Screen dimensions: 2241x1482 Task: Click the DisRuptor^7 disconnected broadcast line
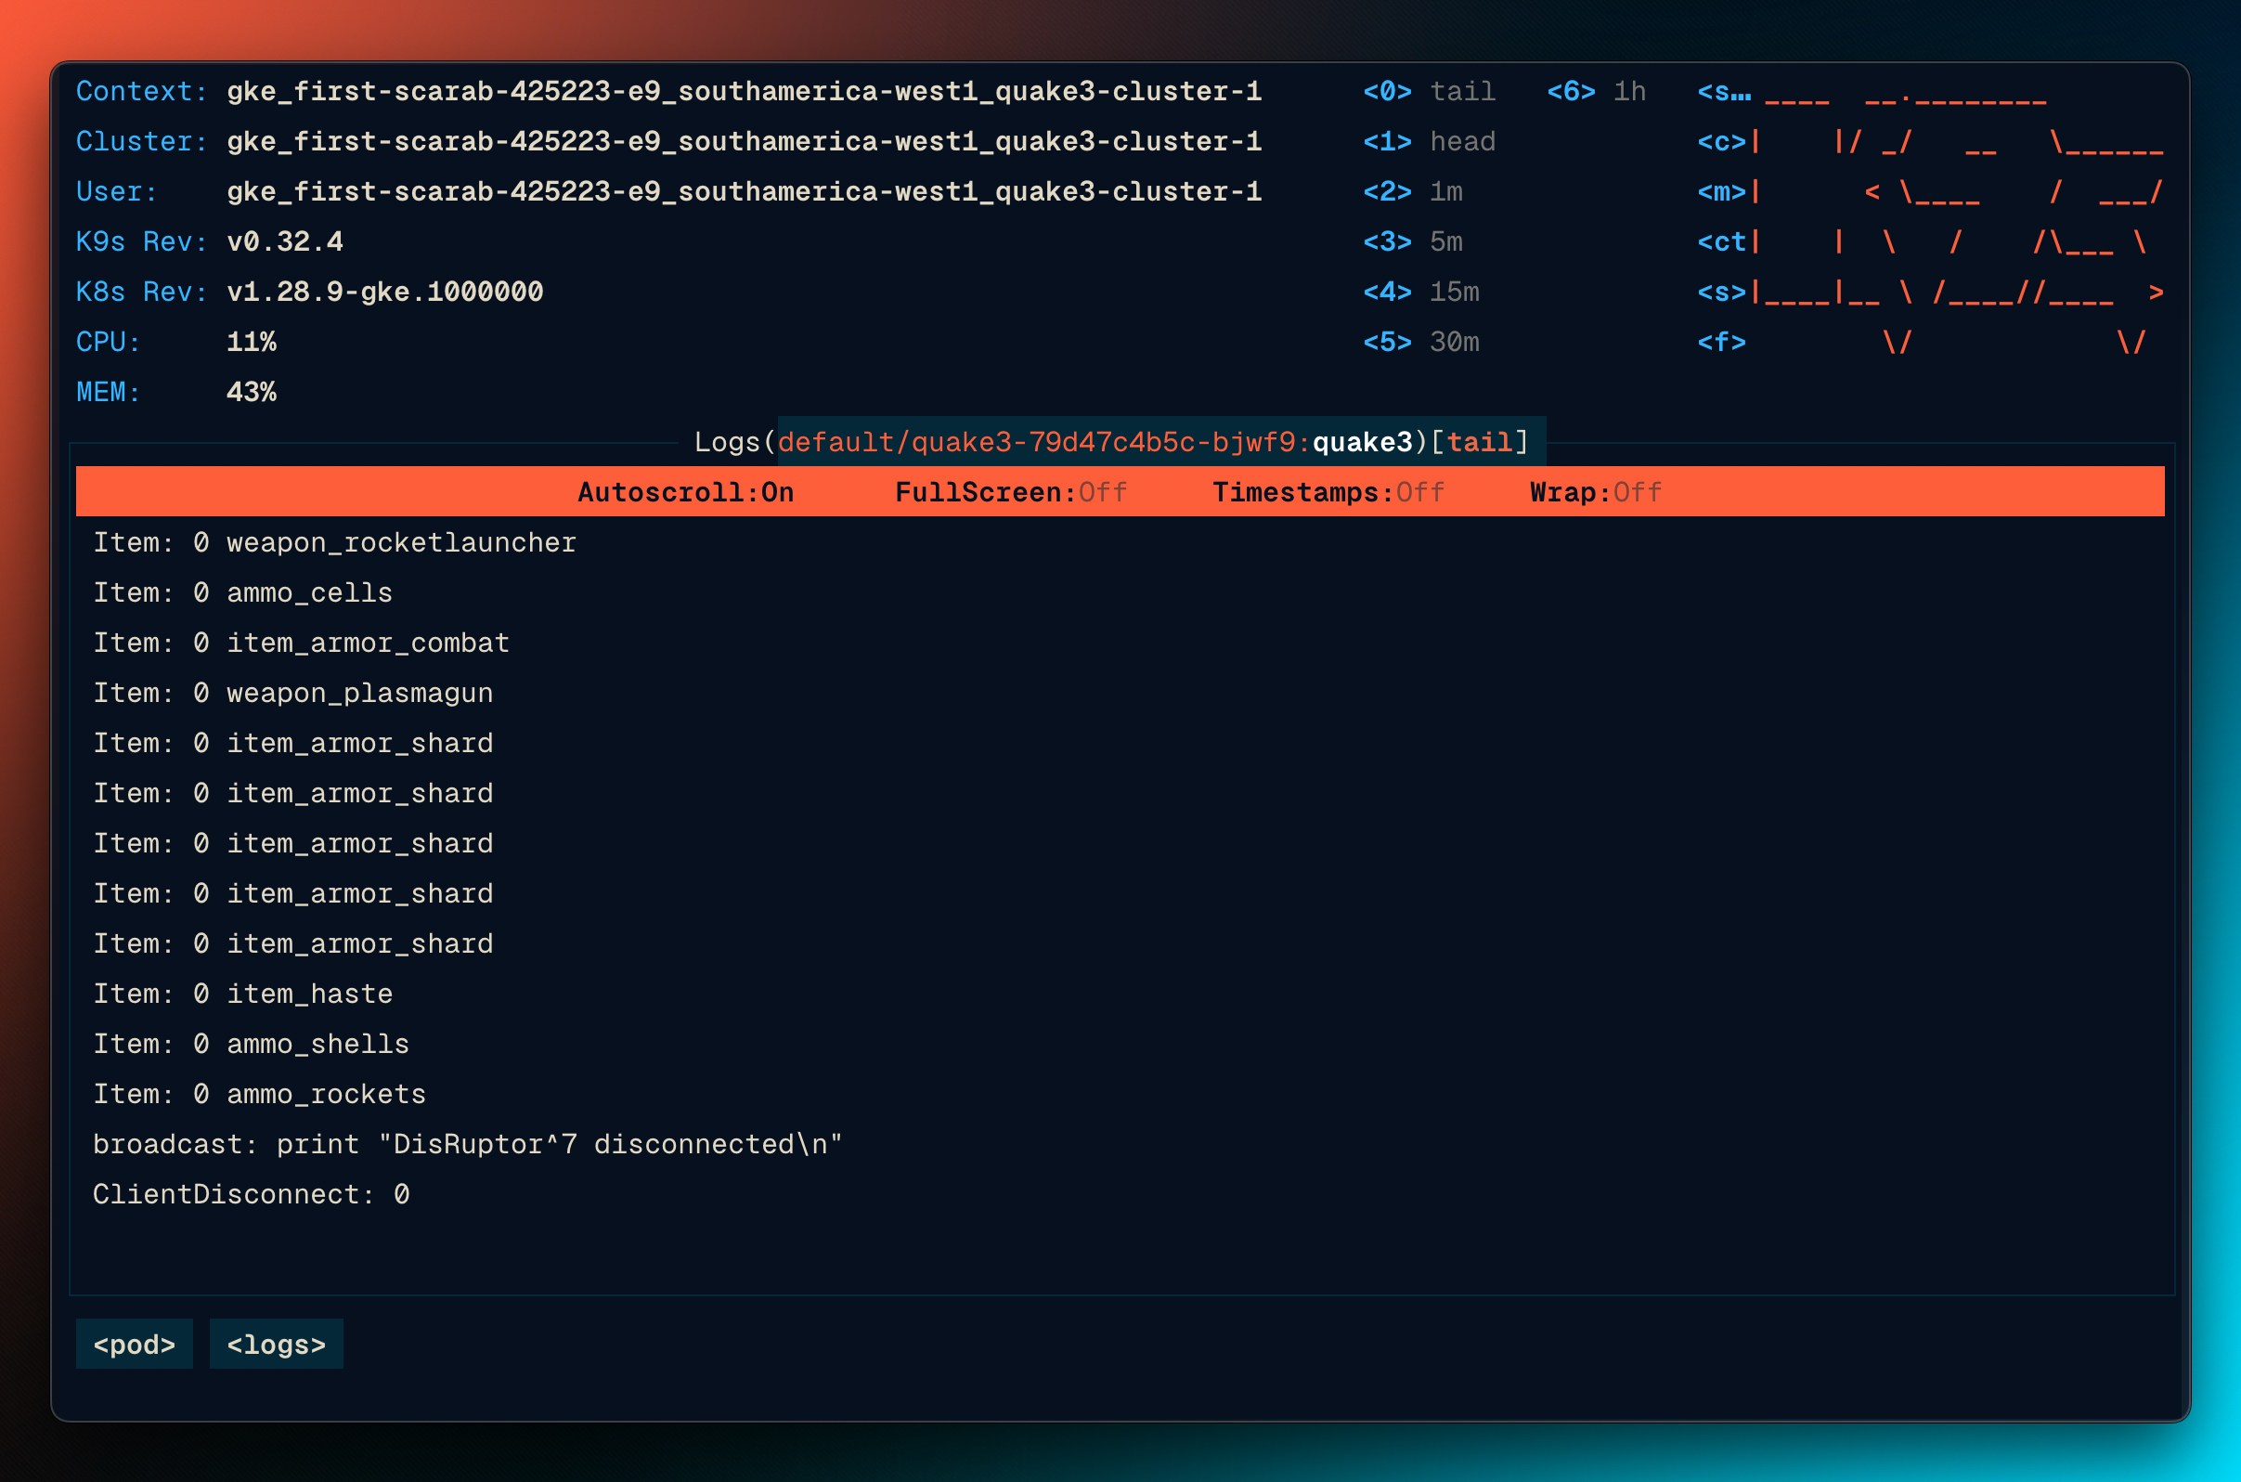point(468,1144)
